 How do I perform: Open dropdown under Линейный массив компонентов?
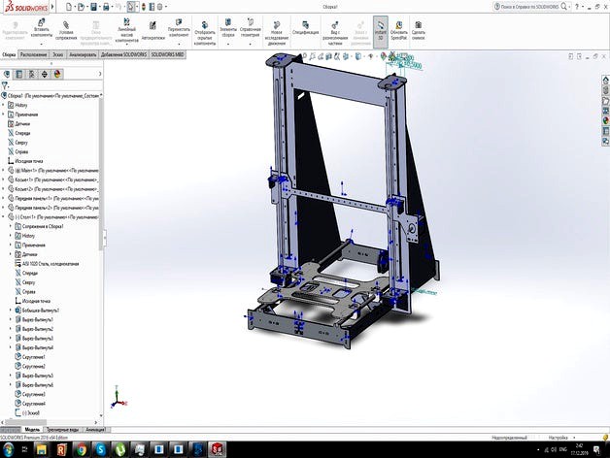point(126,45)
